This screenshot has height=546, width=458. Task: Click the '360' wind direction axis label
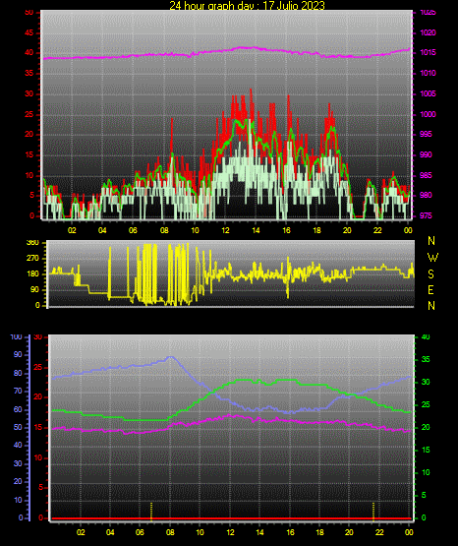32,243
